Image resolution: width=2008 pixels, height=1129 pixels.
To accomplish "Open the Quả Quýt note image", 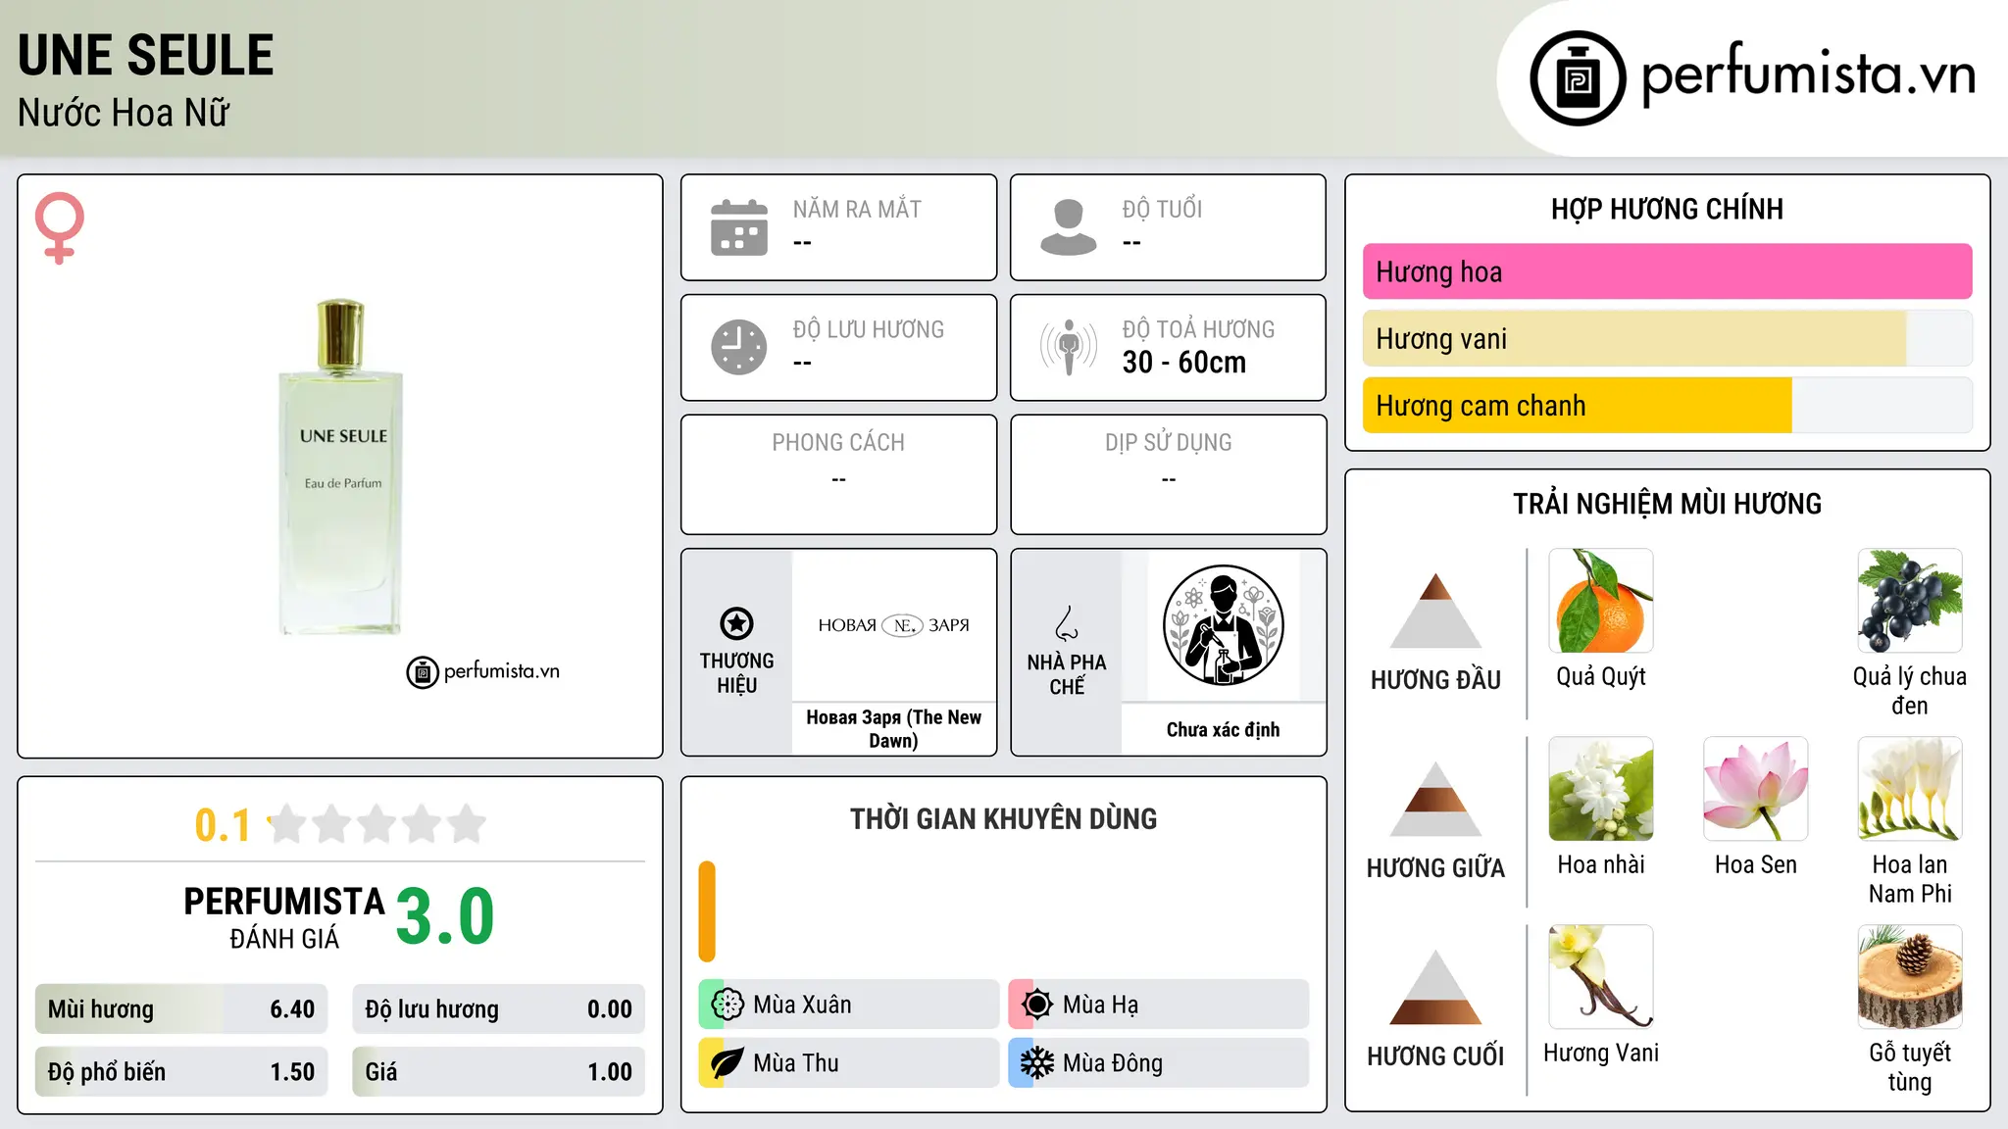I will (x=1601, y=601).
